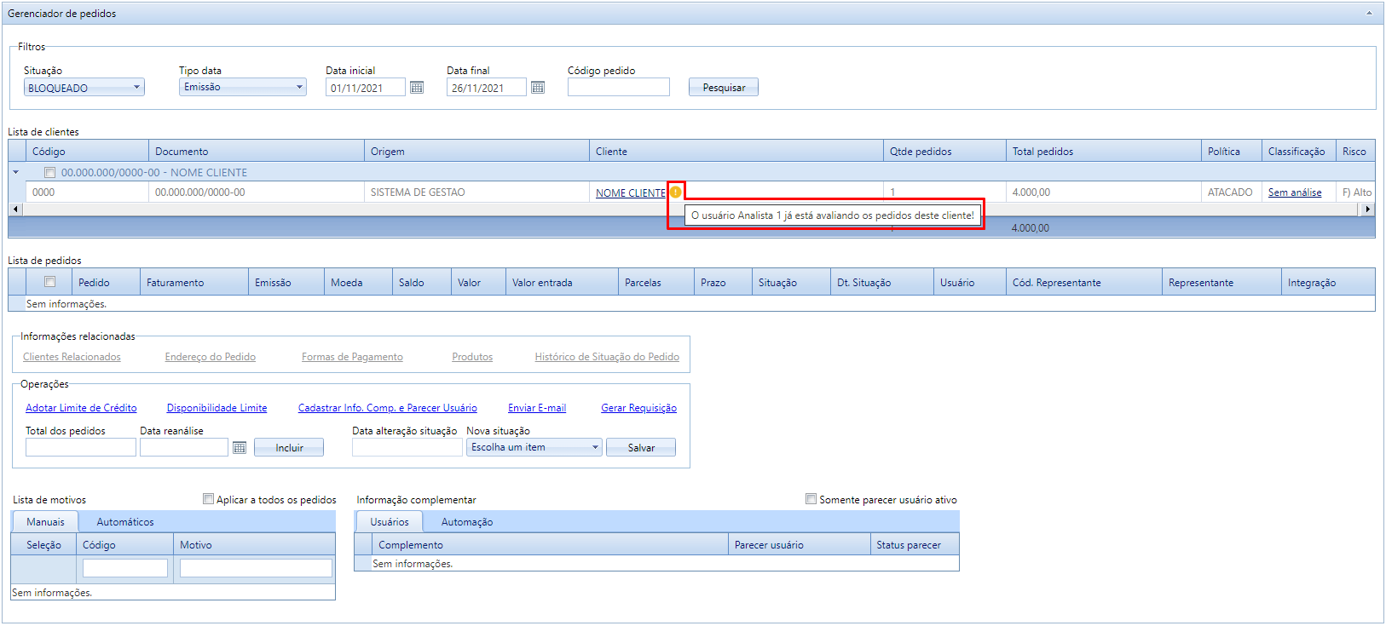Viewport: 1386px width, 626px height.
Task: Open the Produtos link
Action: pos(472,357)
